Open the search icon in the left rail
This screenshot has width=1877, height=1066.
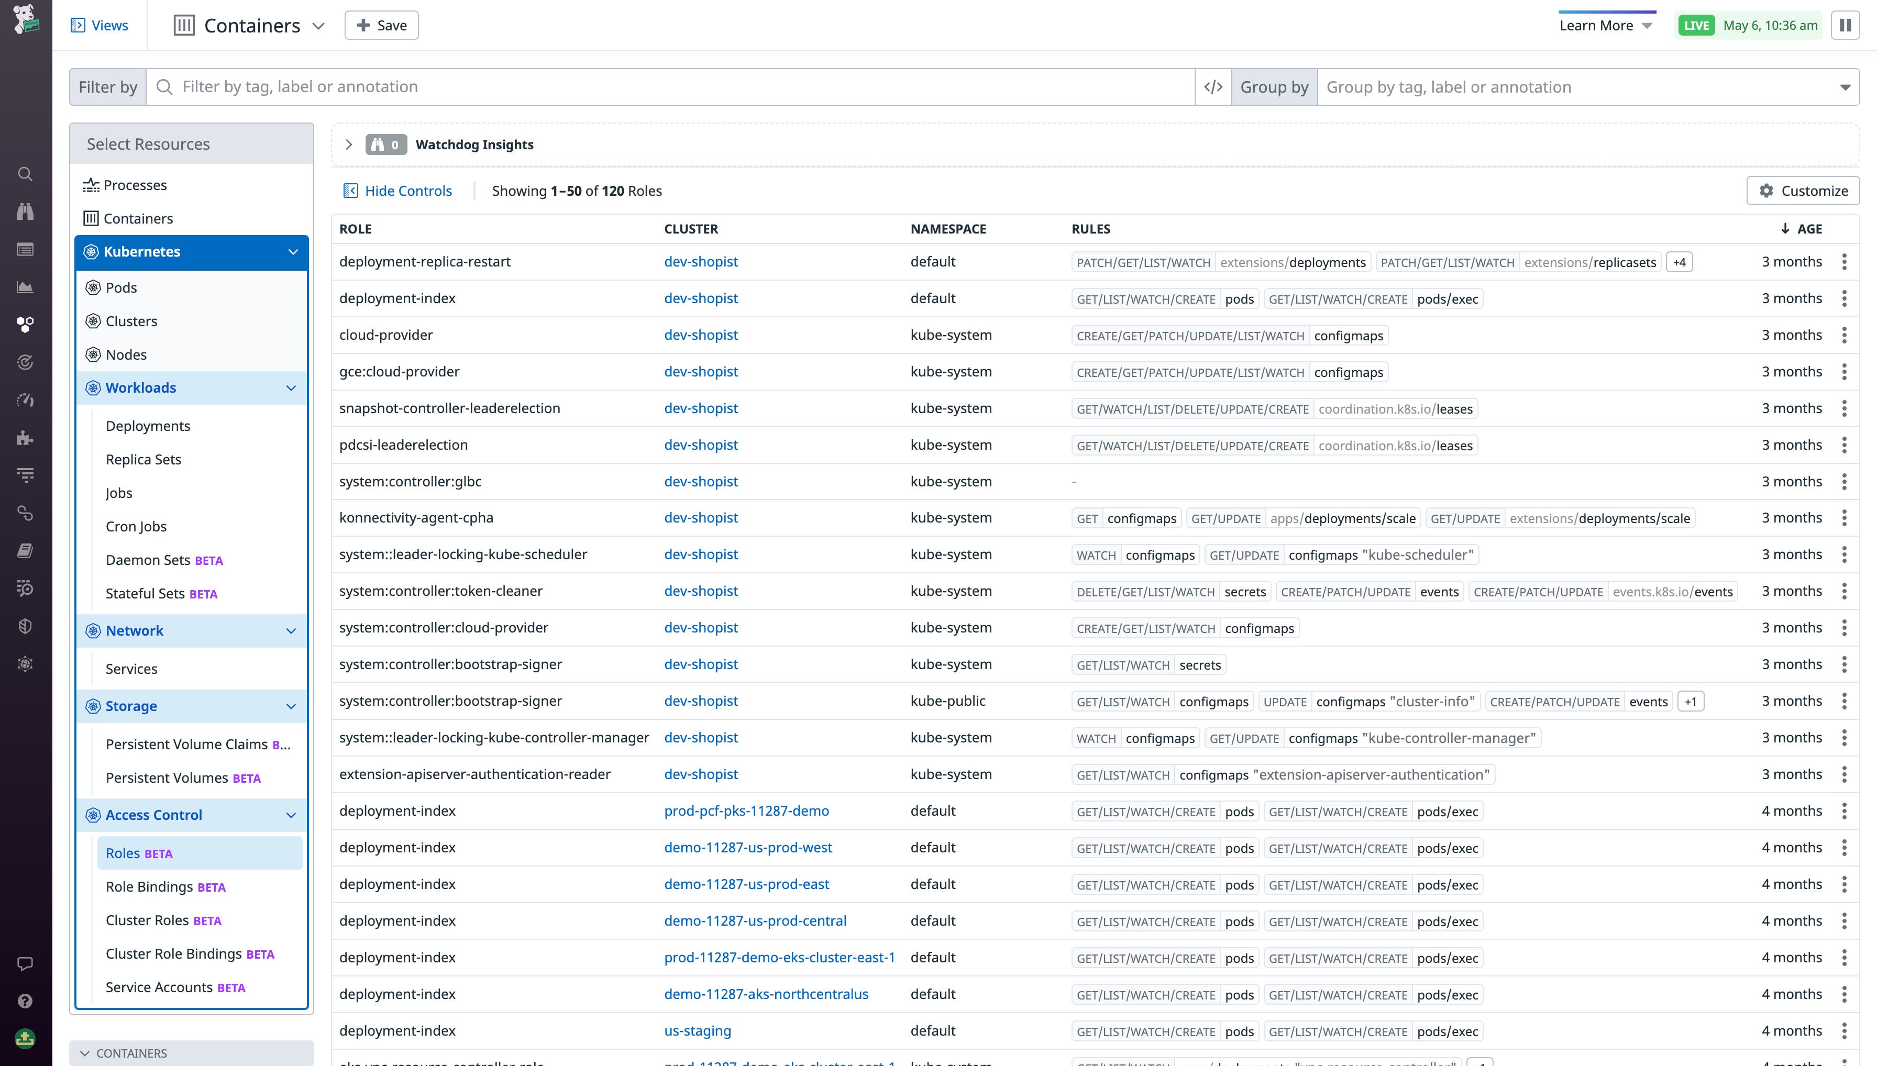point(26,173)
